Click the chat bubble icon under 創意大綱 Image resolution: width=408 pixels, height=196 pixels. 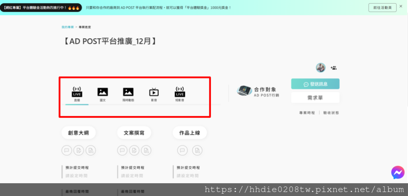[x=66, y=150]
